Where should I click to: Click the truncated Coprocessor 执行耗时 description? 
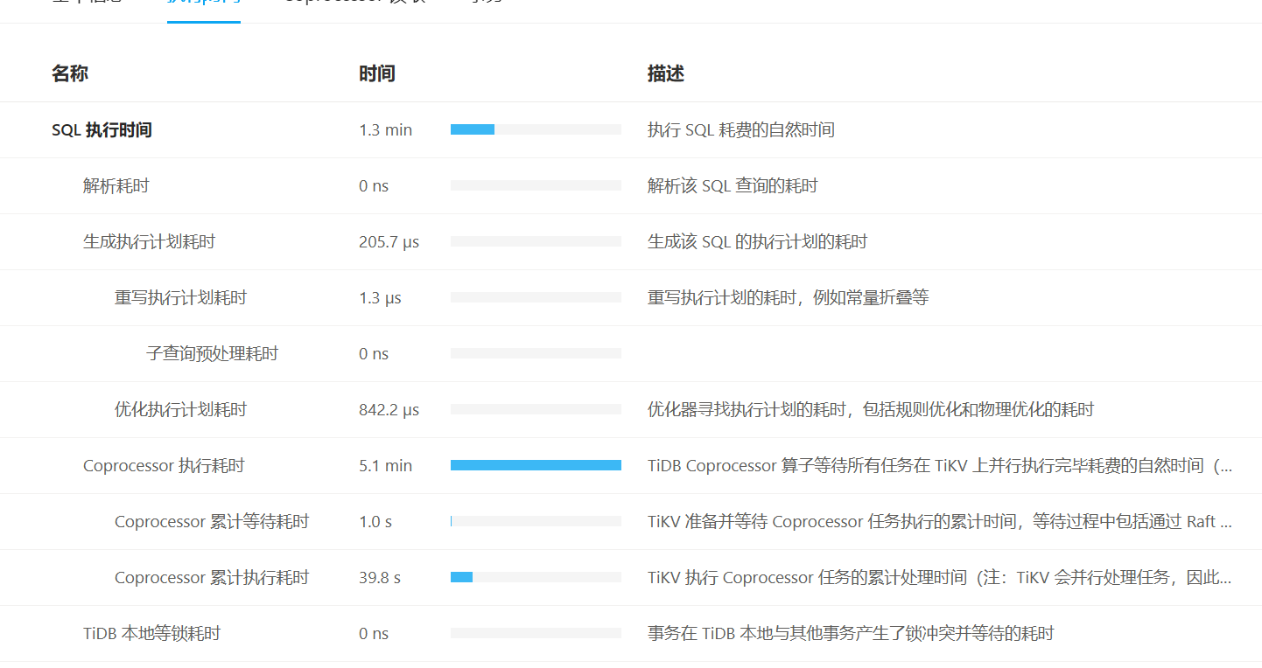(x=940, y=466)
